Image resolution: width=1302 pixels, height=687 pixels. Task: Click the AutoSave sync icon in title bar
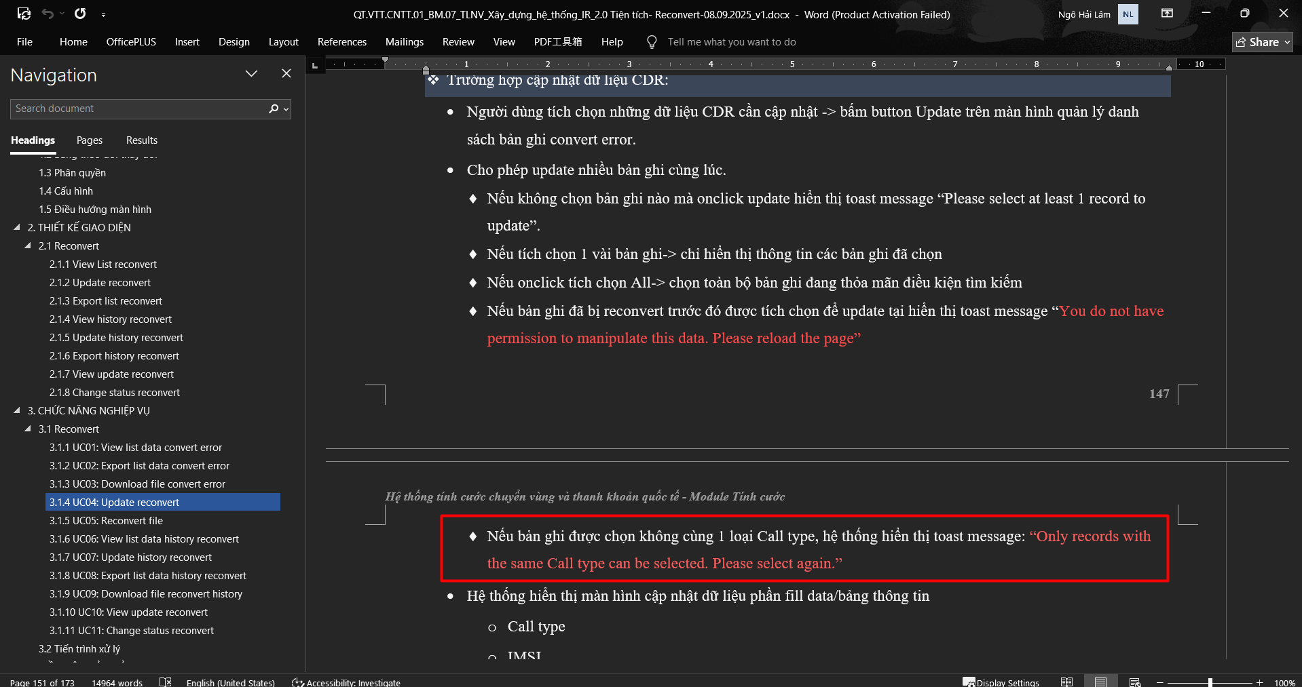coord(24,14)
